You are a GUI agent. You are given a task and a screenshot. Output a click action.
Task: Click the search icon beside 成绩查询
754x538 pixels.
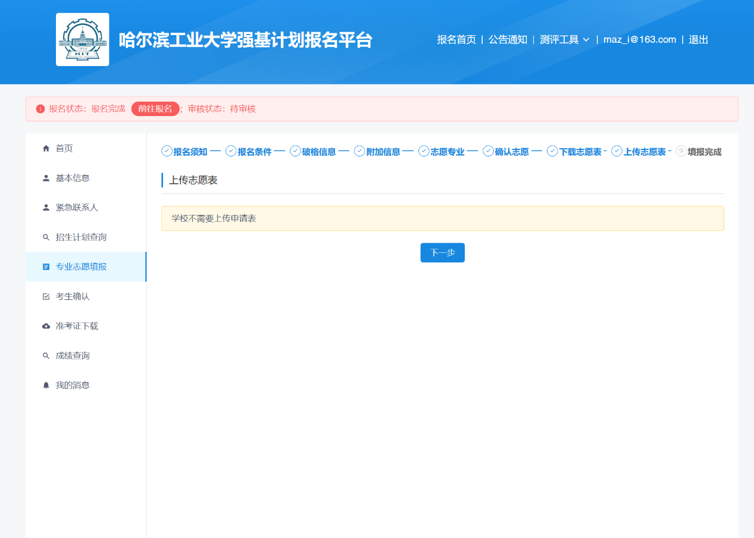point(46,356)
